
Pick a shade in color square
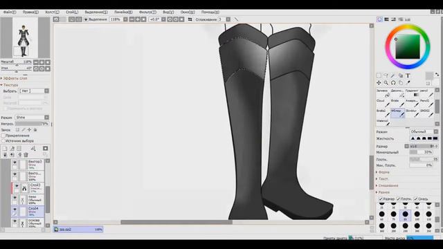coord(408,47)
